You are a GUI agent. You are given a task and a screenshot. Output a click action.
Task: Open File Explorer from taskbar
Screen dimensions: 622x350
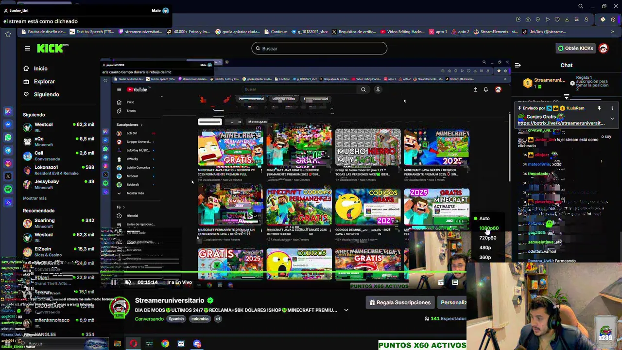point(117,344)
